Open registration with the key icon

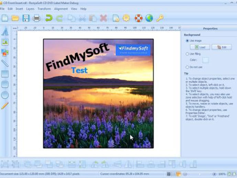tap(160, 18)
